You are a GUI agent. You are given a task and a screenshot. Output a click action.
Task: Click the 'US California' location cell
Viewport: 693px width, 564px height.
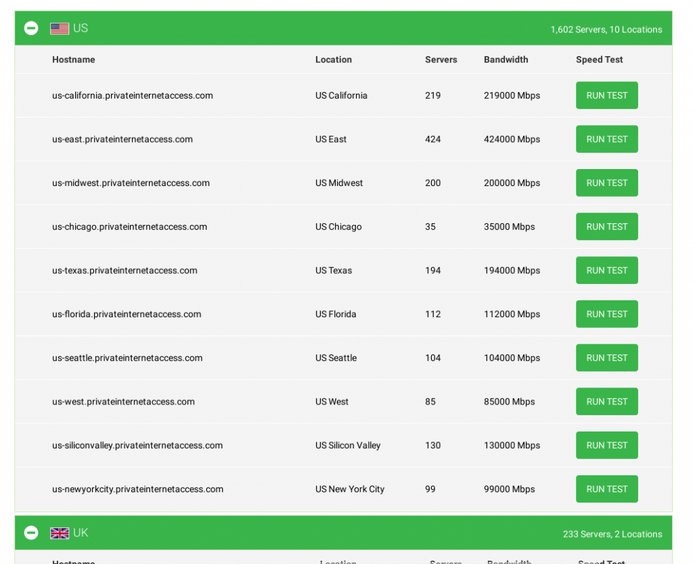[341, 95]
